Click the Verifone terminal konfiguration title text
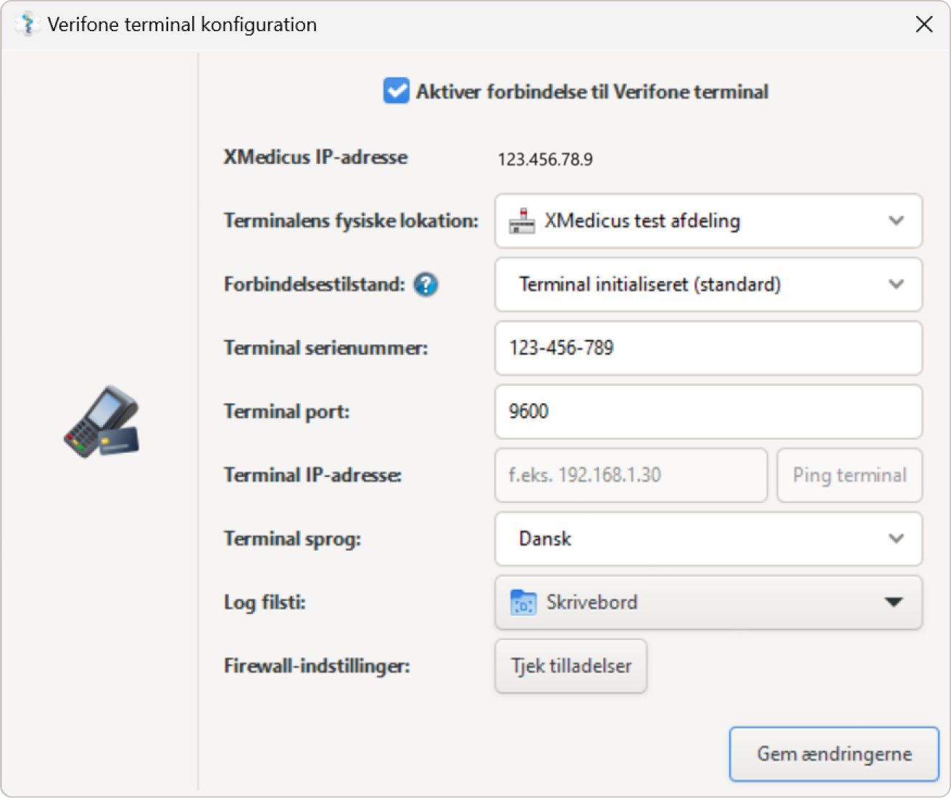 point(182,25)
